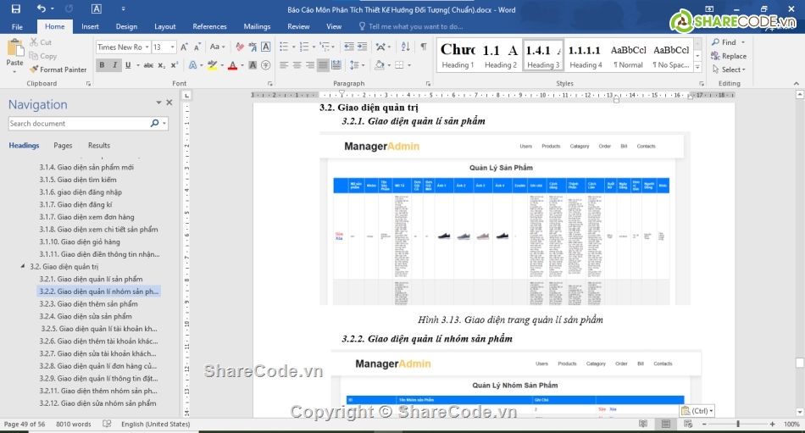805x433 pixels.
Task: Click the text highlight color button
Action: 211,65
